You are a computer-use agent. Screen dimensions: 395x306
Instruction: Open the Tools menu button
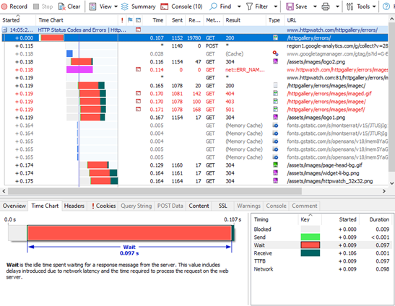coord(358,6)
